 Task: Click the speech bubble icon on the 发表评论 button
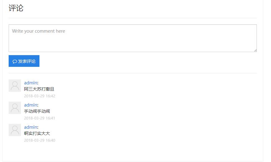click(x=14, y=61)
